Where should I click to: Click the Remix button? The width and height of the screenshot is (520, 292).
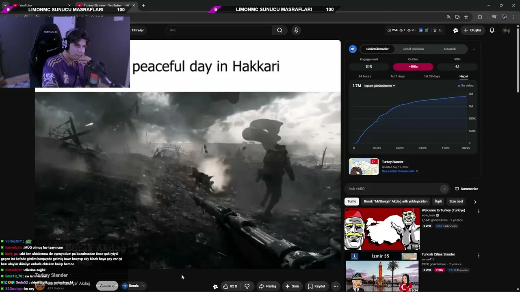tap(131, 286)
